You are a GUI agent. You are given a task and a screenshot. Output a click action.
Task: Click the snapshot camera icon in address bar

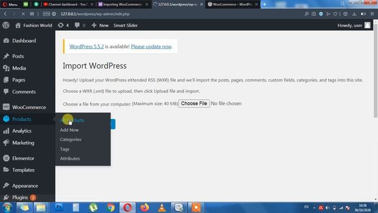click(314, 14)
